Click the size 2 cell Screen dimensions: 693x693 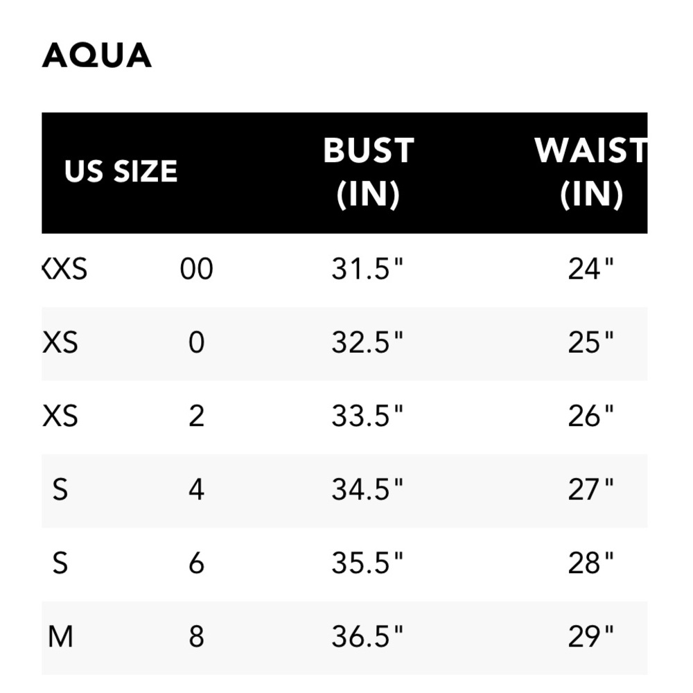197,416
